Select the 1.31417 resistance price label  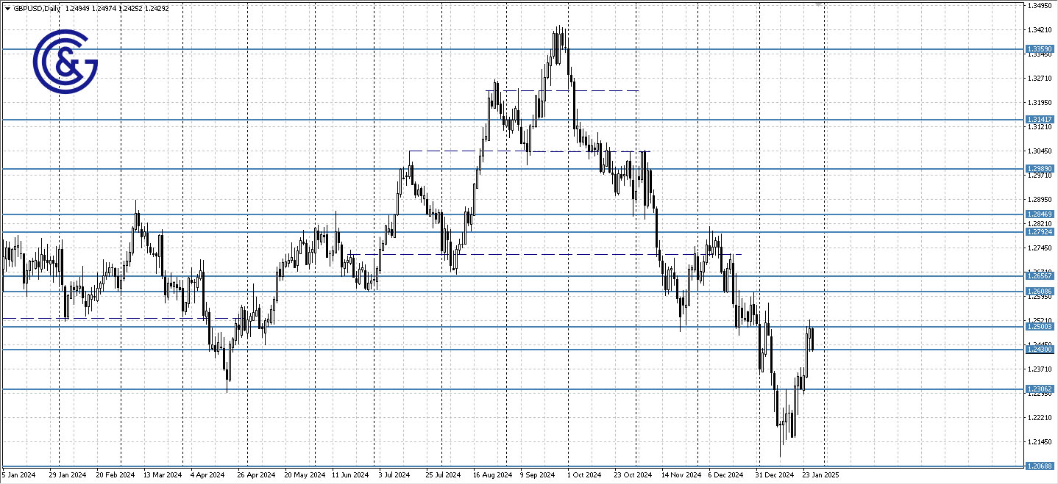pyautogui.click(x=1041, y=118)
